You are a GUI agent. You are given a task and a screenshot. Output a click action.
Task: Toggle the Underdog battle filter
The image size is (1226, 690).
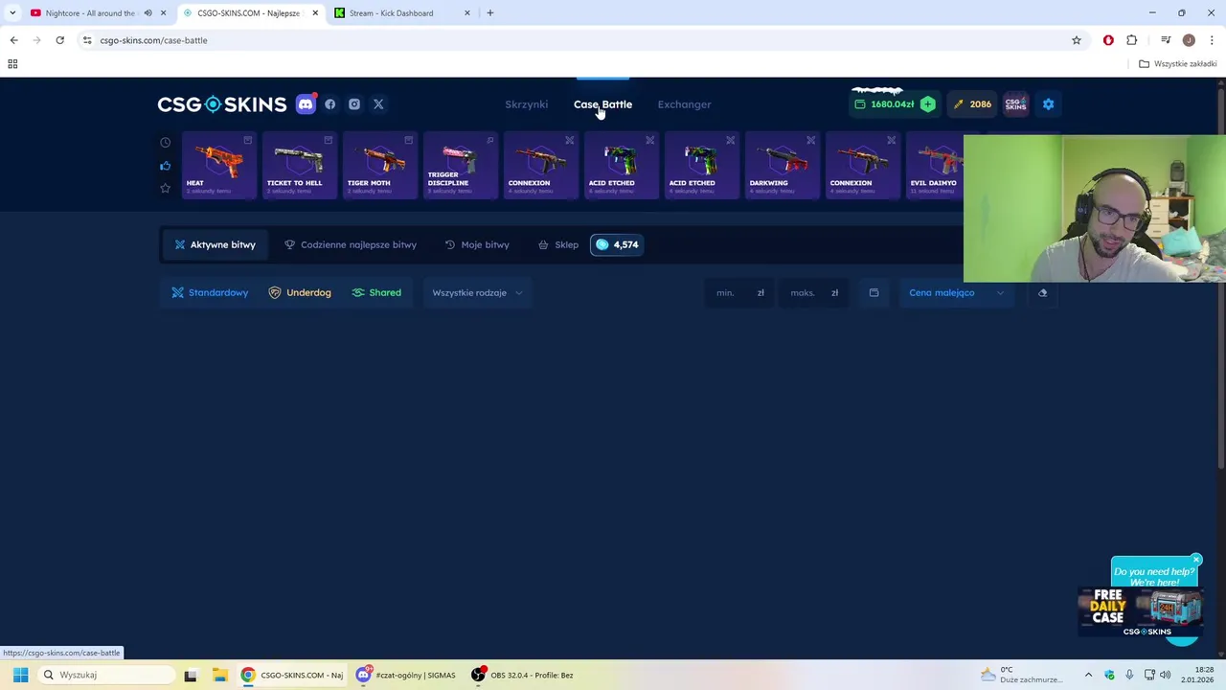(x=300, y=293)
